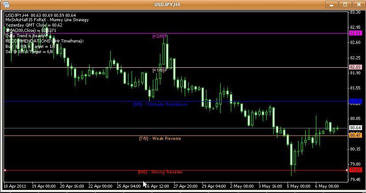Click the Sell @ 8/8 & Target = 6/8 text
The image size is (366, 193).
coord(29,51)
